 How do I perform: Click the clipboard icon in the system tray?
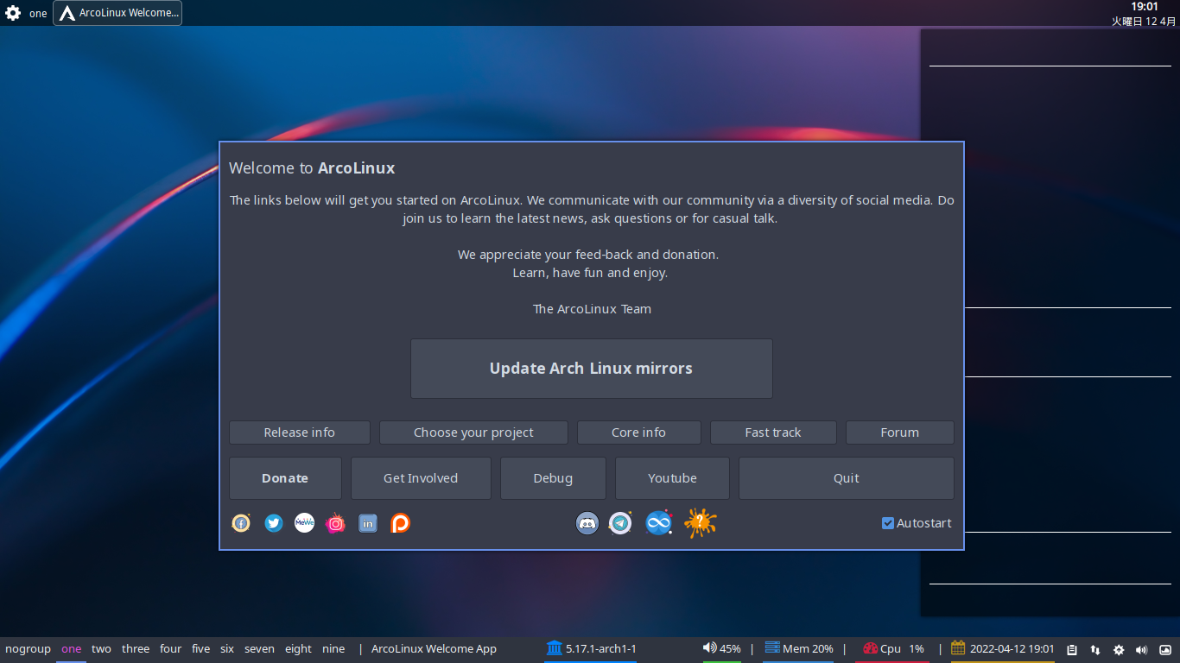tap(1072, 650)
